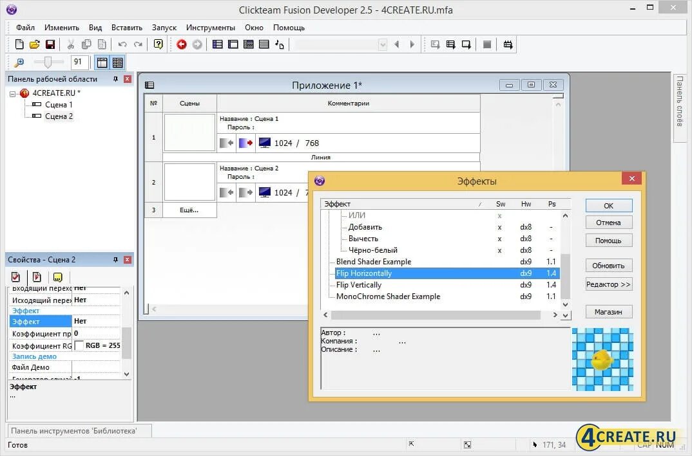Click fade-in transition icon for Сцена 2

click(x=227, y=192)
